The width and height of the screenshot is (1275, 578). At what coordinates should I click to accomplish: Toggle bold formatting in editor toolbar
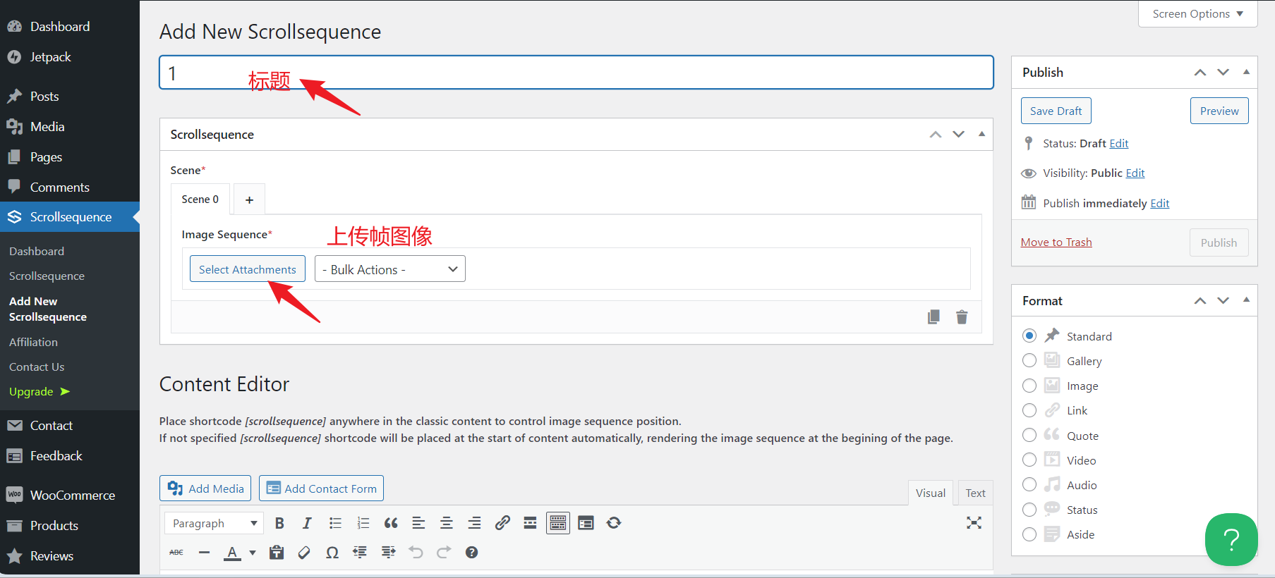[x=279, y=523]
